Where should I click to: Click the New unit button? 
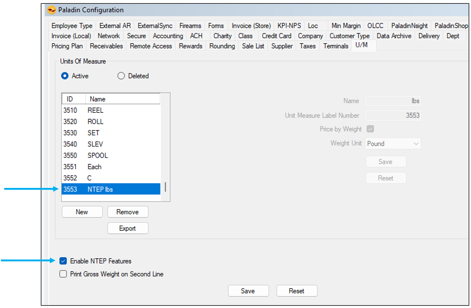82,212
